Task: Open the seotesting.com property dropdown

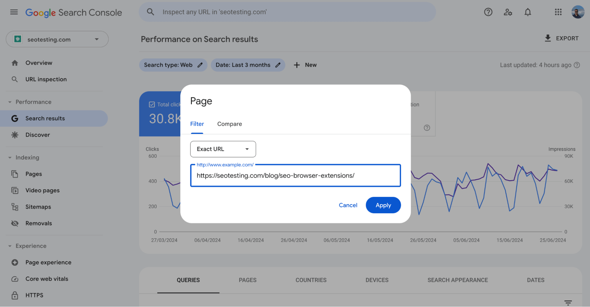Action: pyautogui.click(x=57, y=39)
